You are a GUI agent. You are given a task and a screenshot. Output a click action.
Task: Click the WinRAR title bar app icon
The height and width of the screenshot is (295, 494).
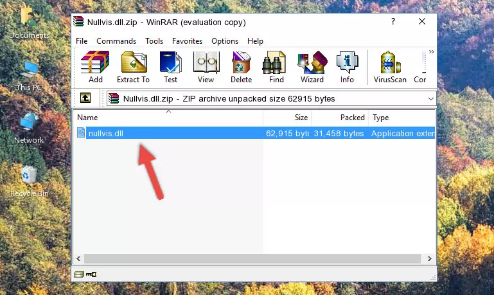tap(78, 21)
